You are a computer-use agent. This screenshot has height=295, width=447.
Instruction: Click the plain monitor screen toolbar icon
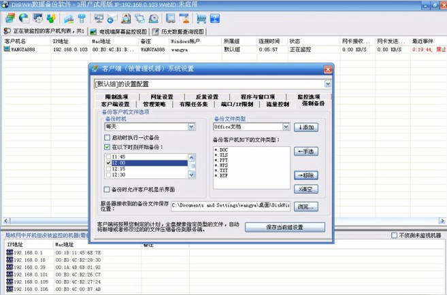[x=99, y=18]
